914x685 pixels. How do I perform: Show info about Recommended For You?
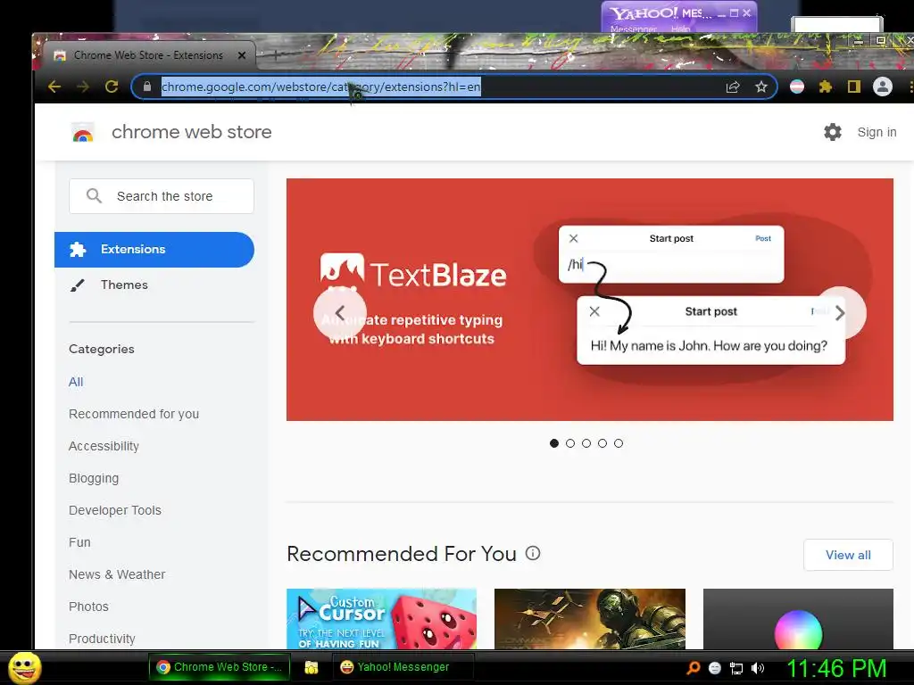(533, 553)
